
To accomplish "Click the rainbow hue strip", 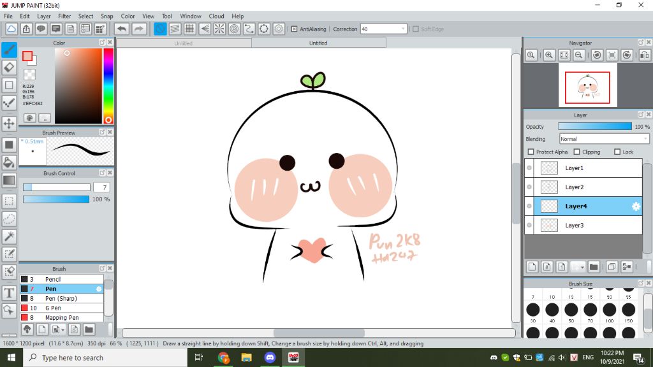I will pos(108,86).
